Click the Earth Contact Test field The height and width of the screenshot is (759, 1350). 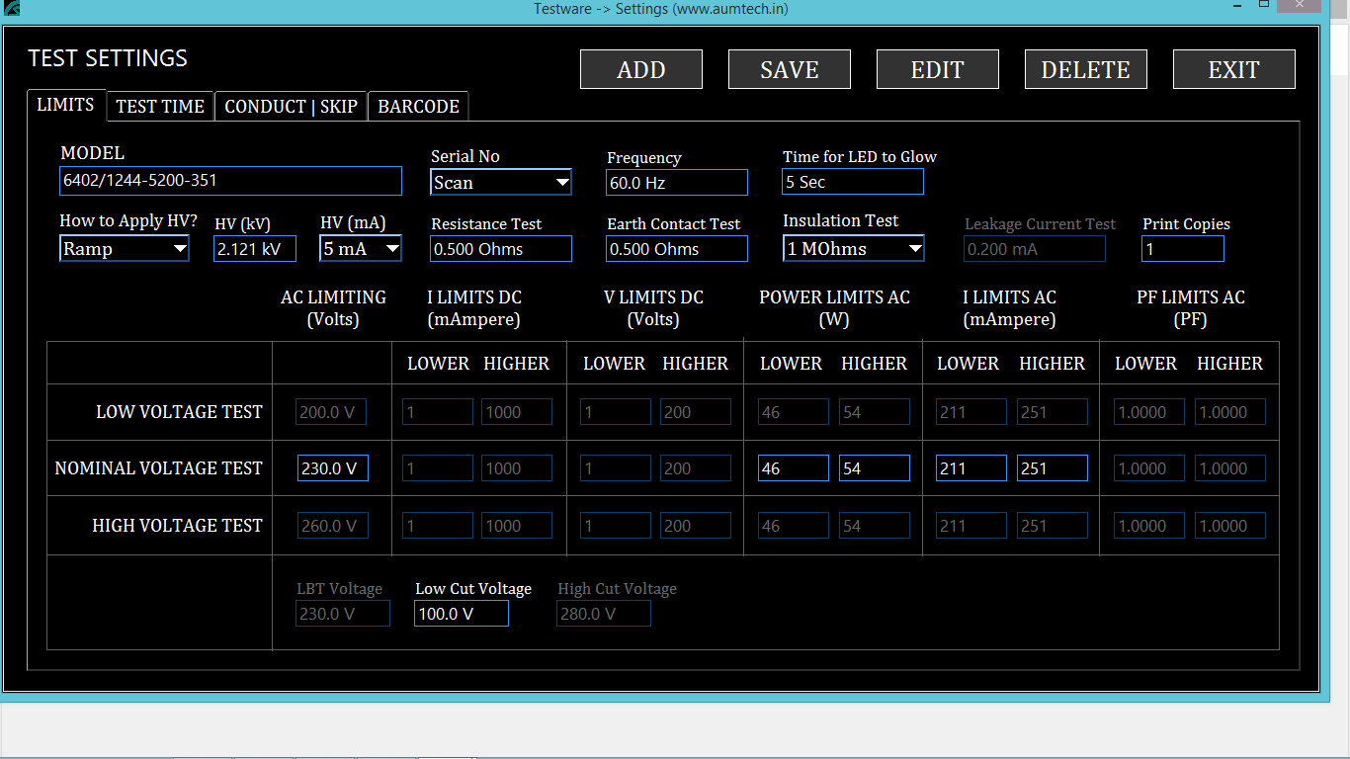[676, 249]
